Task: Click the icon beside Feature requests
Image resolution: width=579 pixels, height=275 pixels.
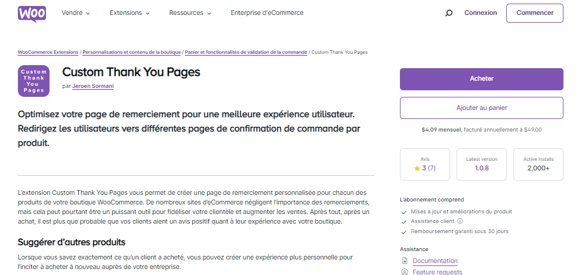Action: 404,272
